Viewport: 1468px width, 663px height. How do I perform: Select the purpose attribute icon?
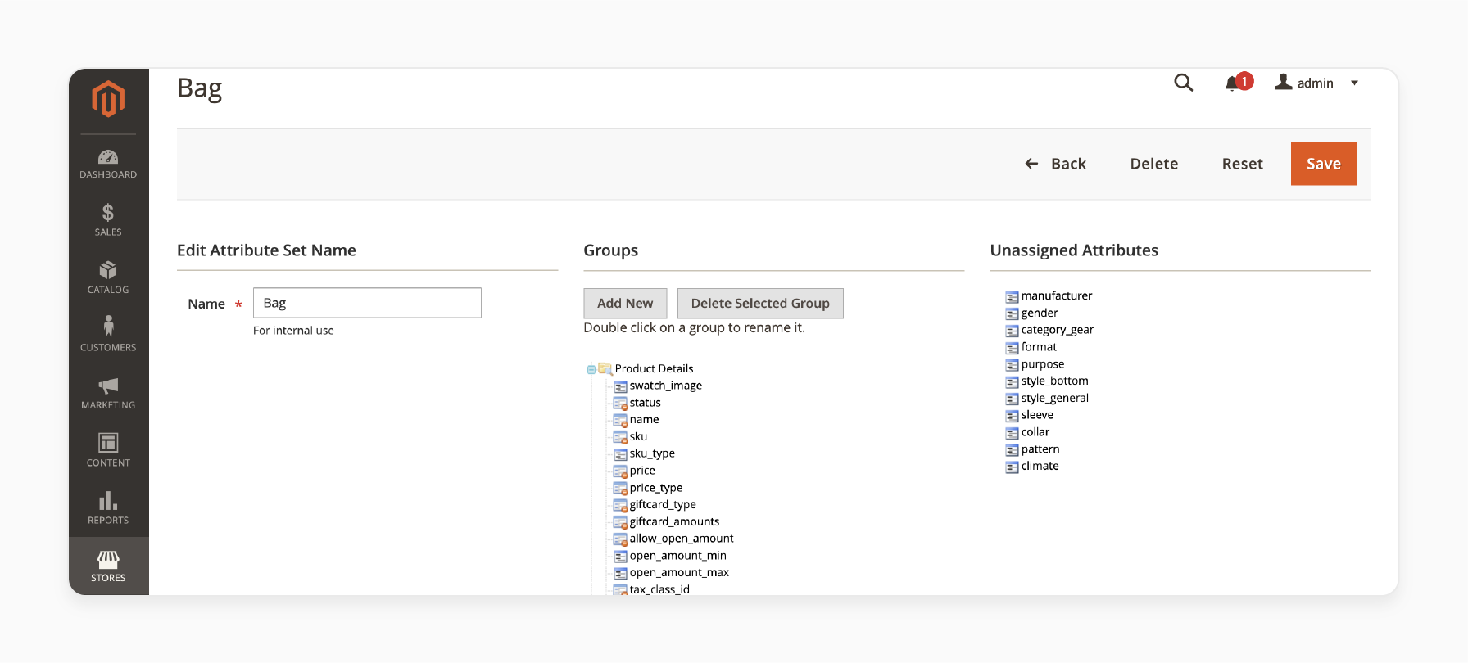click(x=1012, y=365)
